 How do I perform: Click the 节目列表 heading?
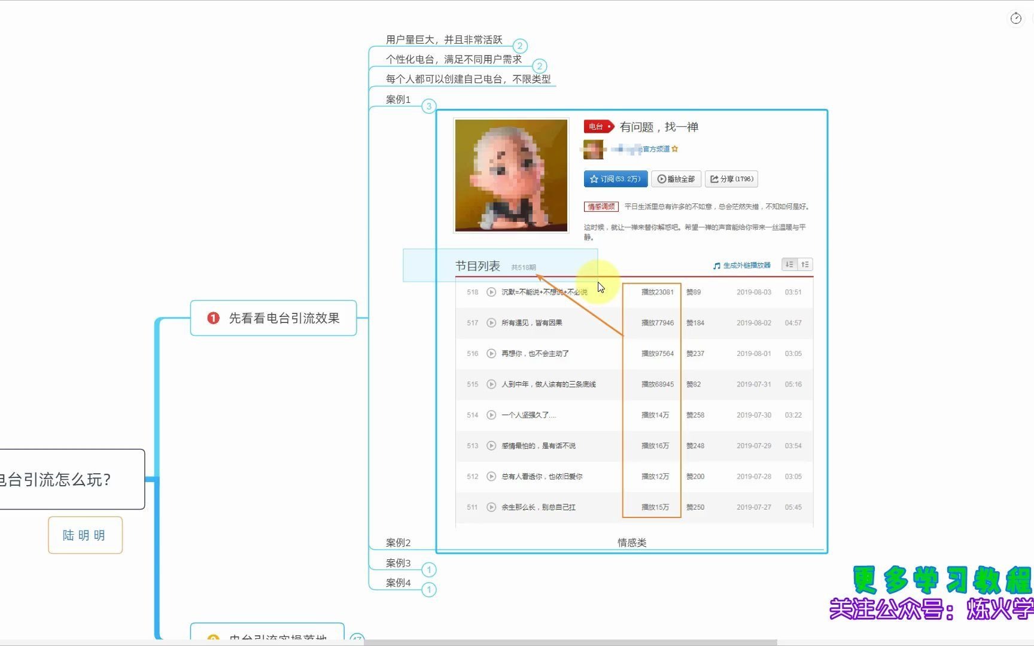click(478, 266)
